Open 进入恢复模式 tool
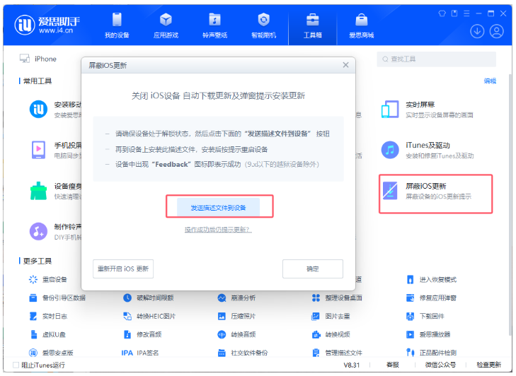The height and width of the screenshot is (376, 516). [432, 280]
